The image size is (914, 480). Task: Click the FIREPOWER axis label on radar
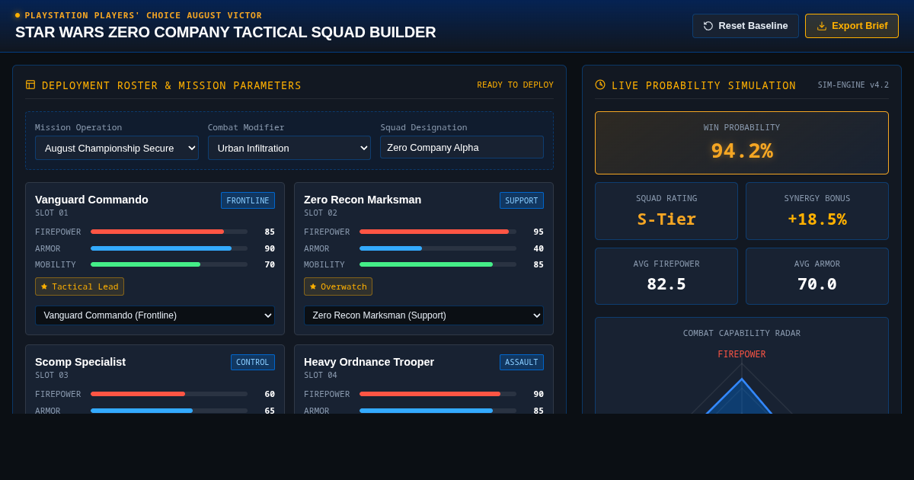tap(742, 354)
